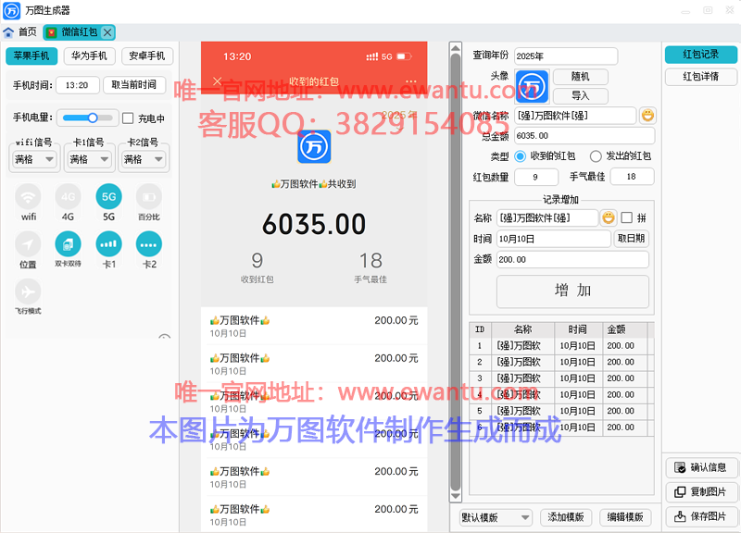
Task: Toggle the 卡2 signal icon
Action: pos(149,244)
